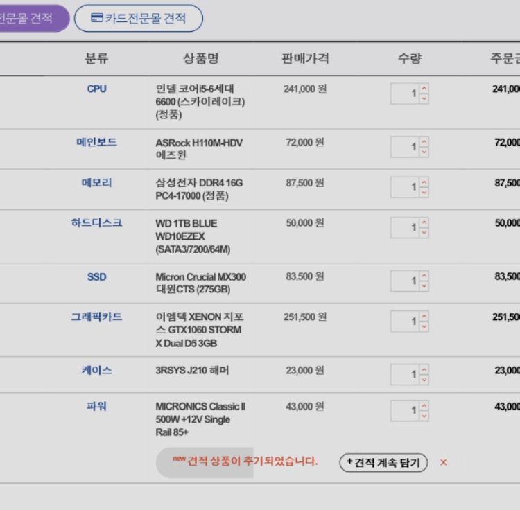
Task: Decrease 케이스 quantity with down arrow
Action: (424, 380)
